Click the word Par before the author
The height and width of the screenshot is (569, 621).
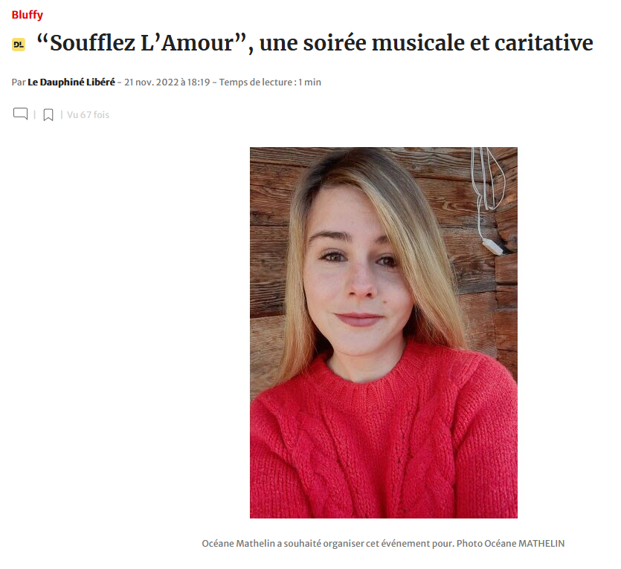(19, 82)
